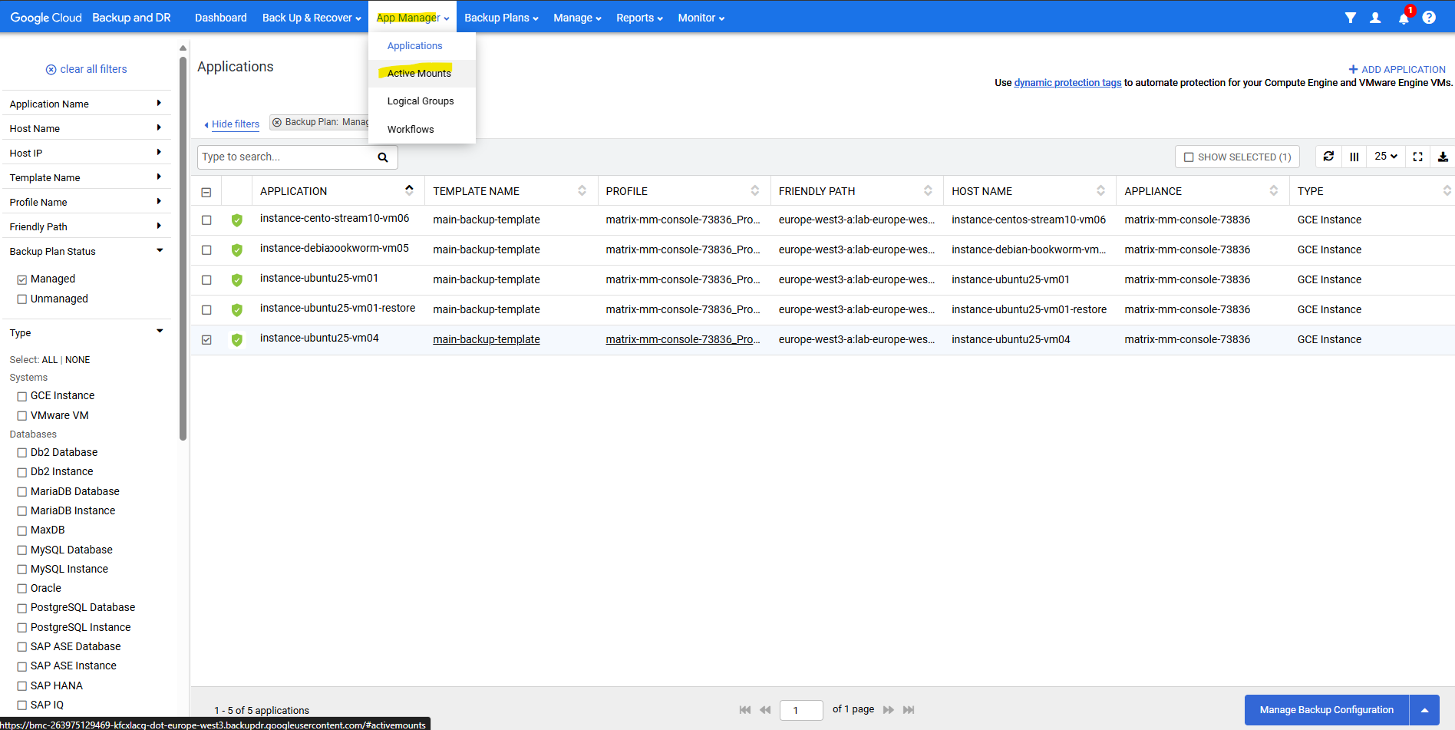Image resolution: width=1455 pixels, height=730 pixels.
Task: Download the applications list
Action: [1443, 157]
